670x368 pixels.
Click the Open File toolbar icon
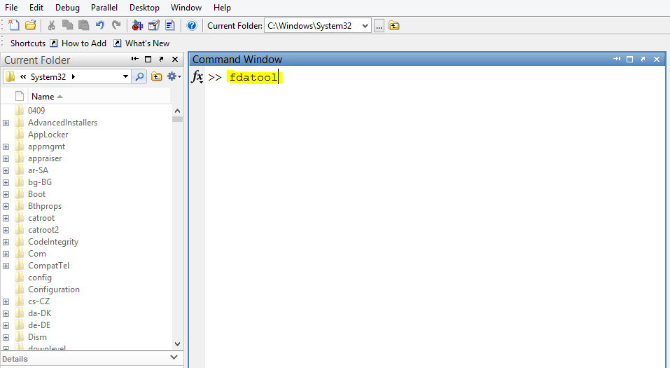pos(30,25)
